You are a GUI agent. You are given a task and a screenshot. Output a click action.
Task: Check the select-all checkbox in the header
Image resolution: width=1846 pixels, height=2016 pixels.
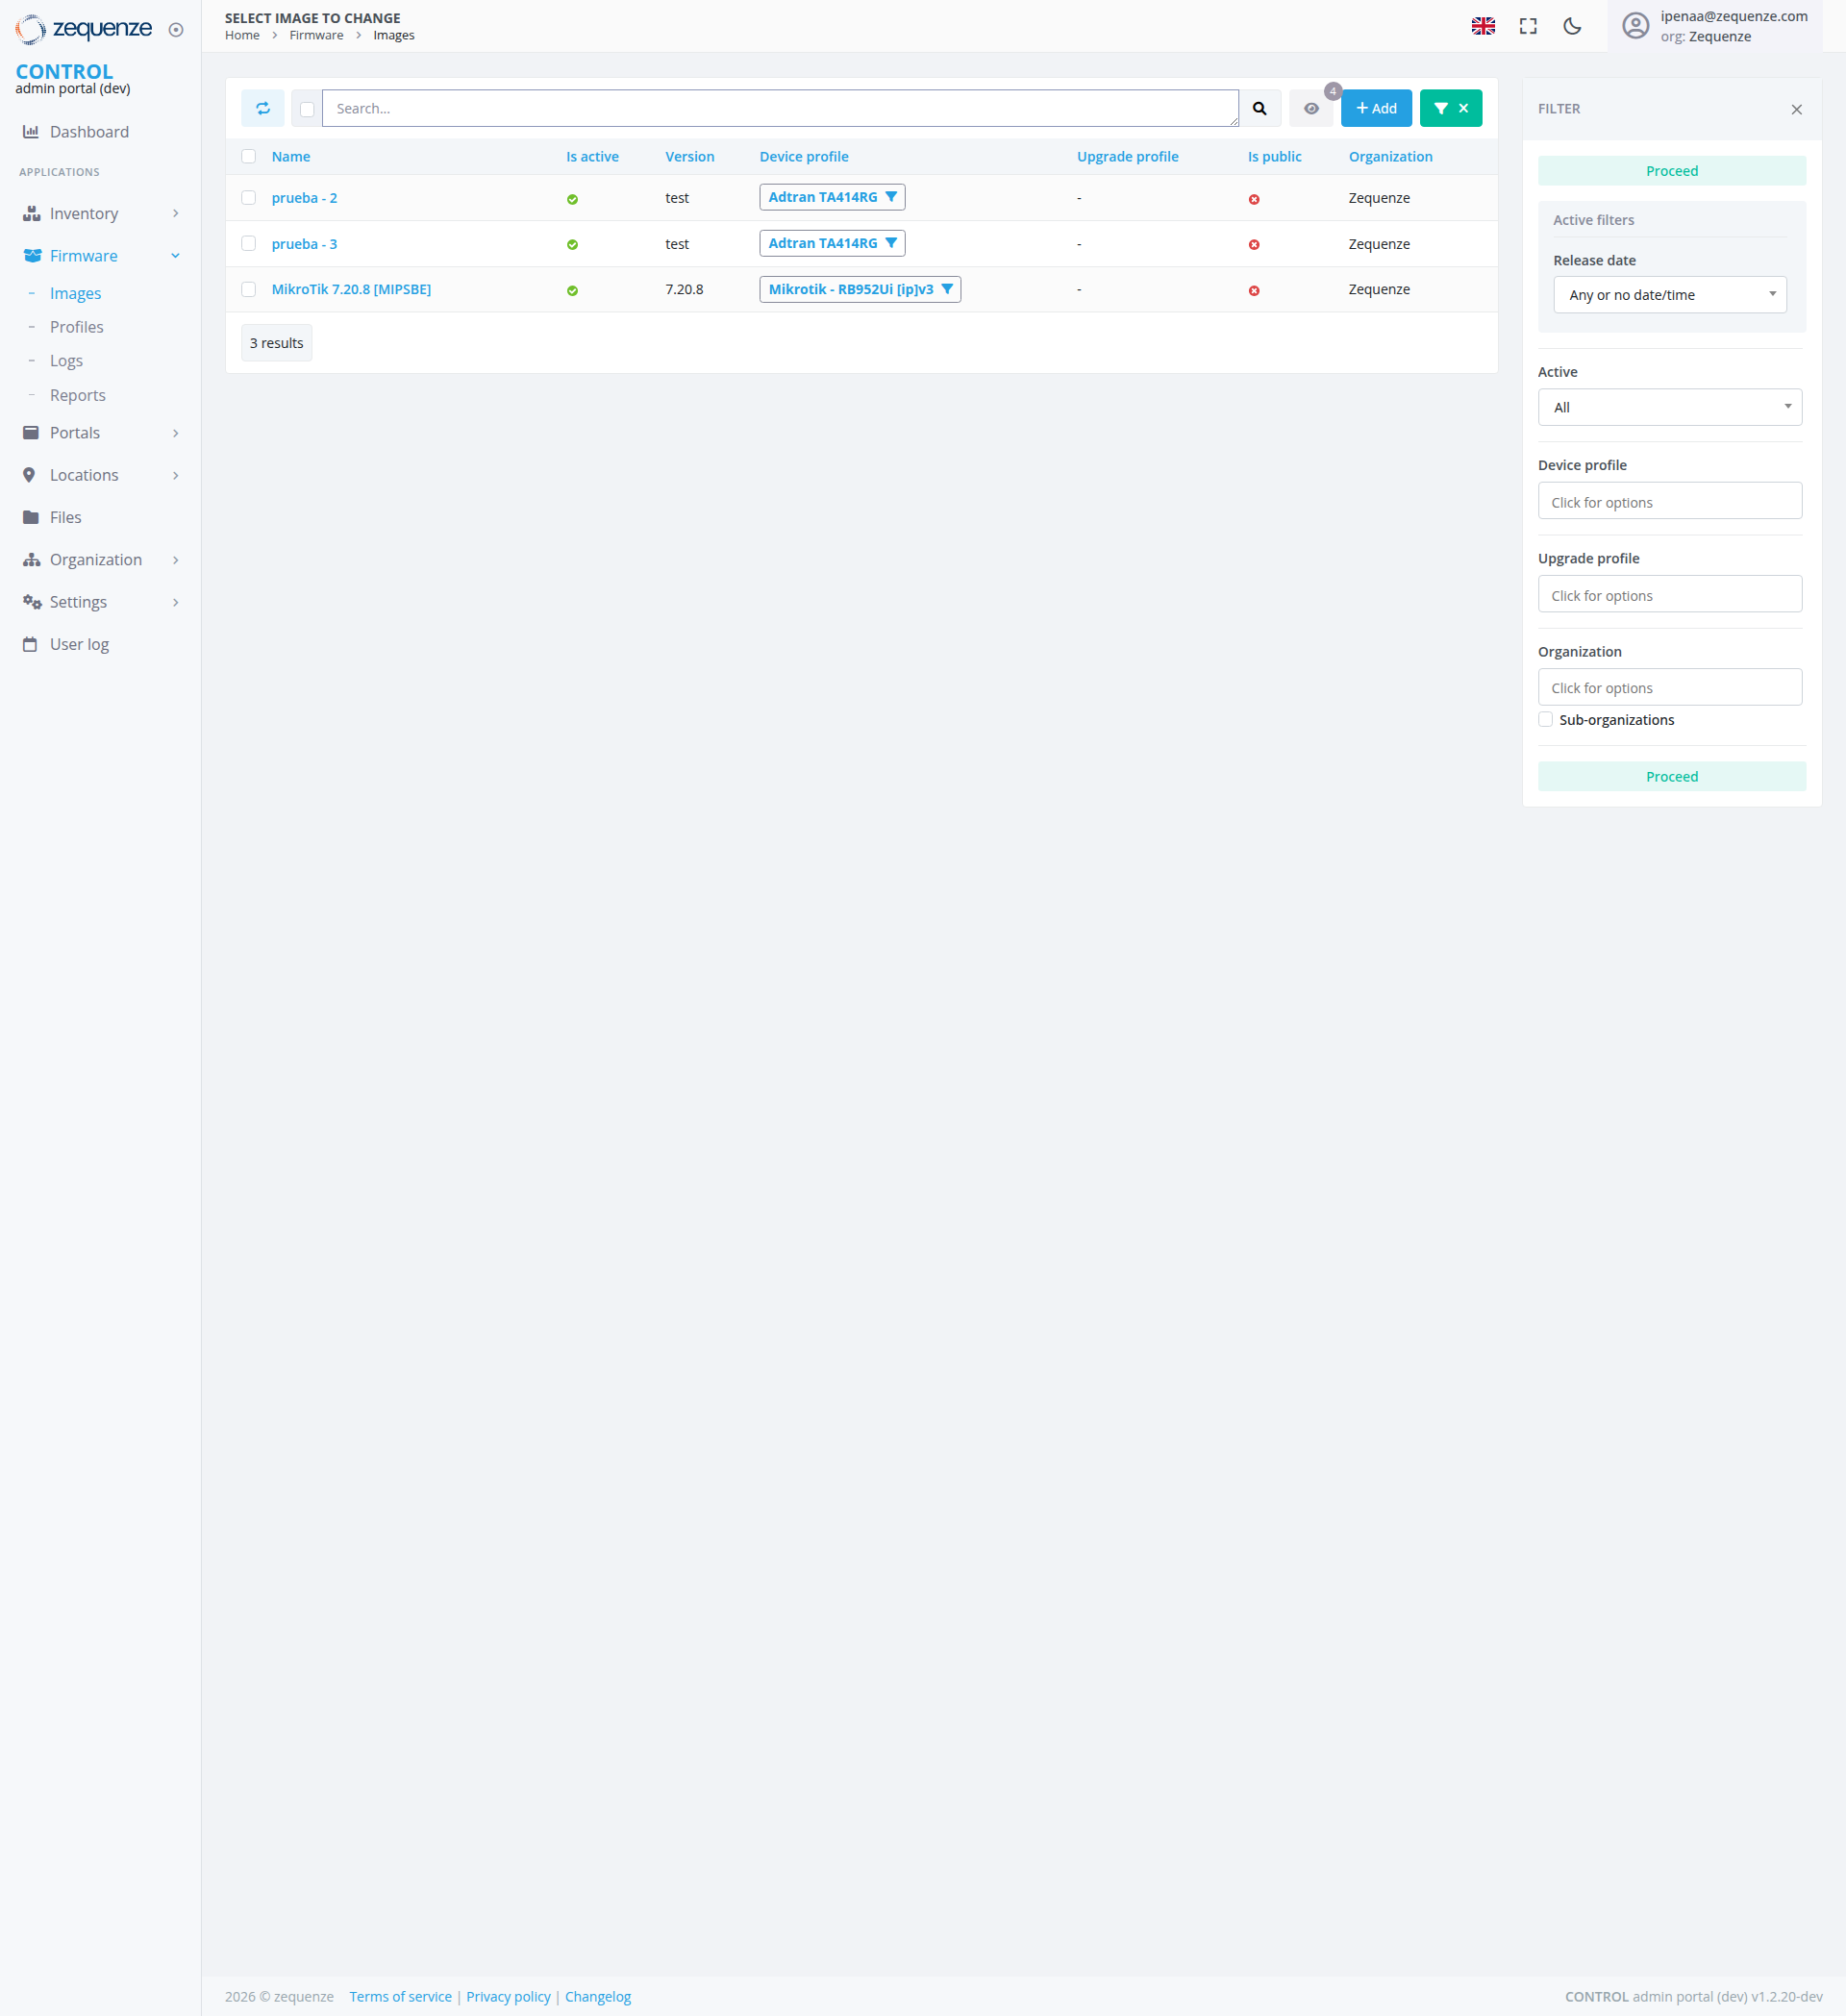coord(248,156)
